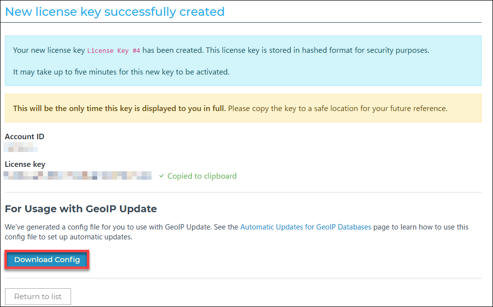Click 'config file to set up automatic updates' line

click(x=69, y=237)
